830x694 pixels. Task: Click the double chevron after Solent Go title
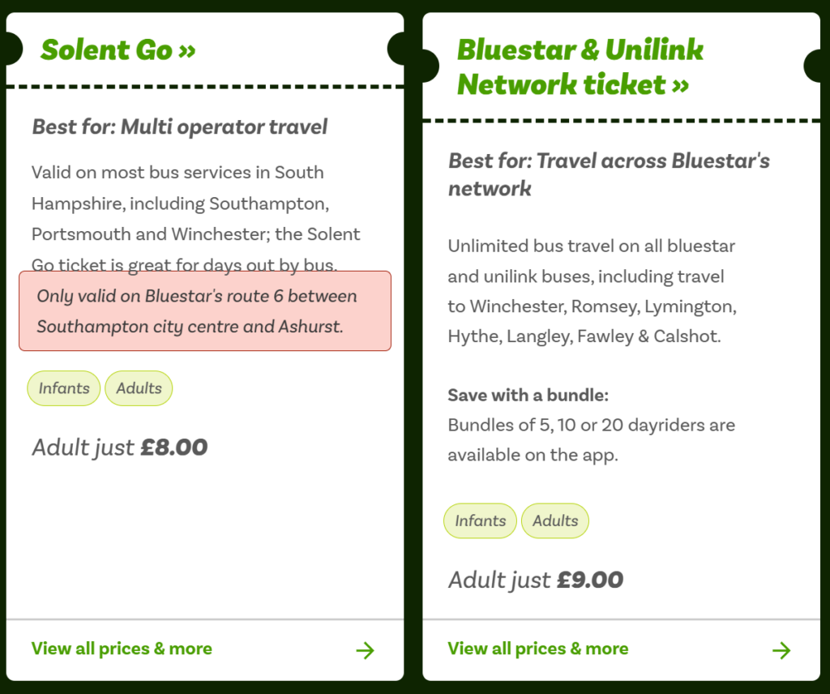pyautogui.click(x=187, y=51)
